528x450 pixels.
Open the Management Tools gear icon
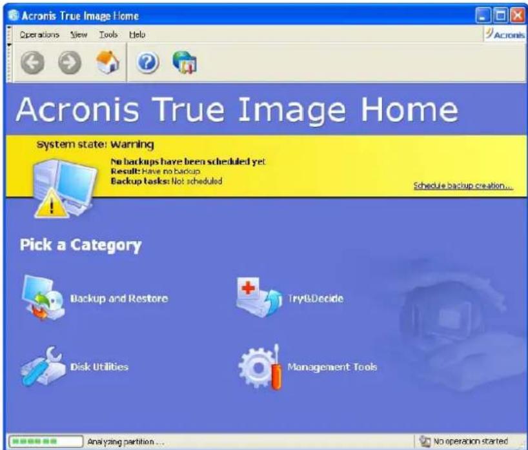point(260,367)
